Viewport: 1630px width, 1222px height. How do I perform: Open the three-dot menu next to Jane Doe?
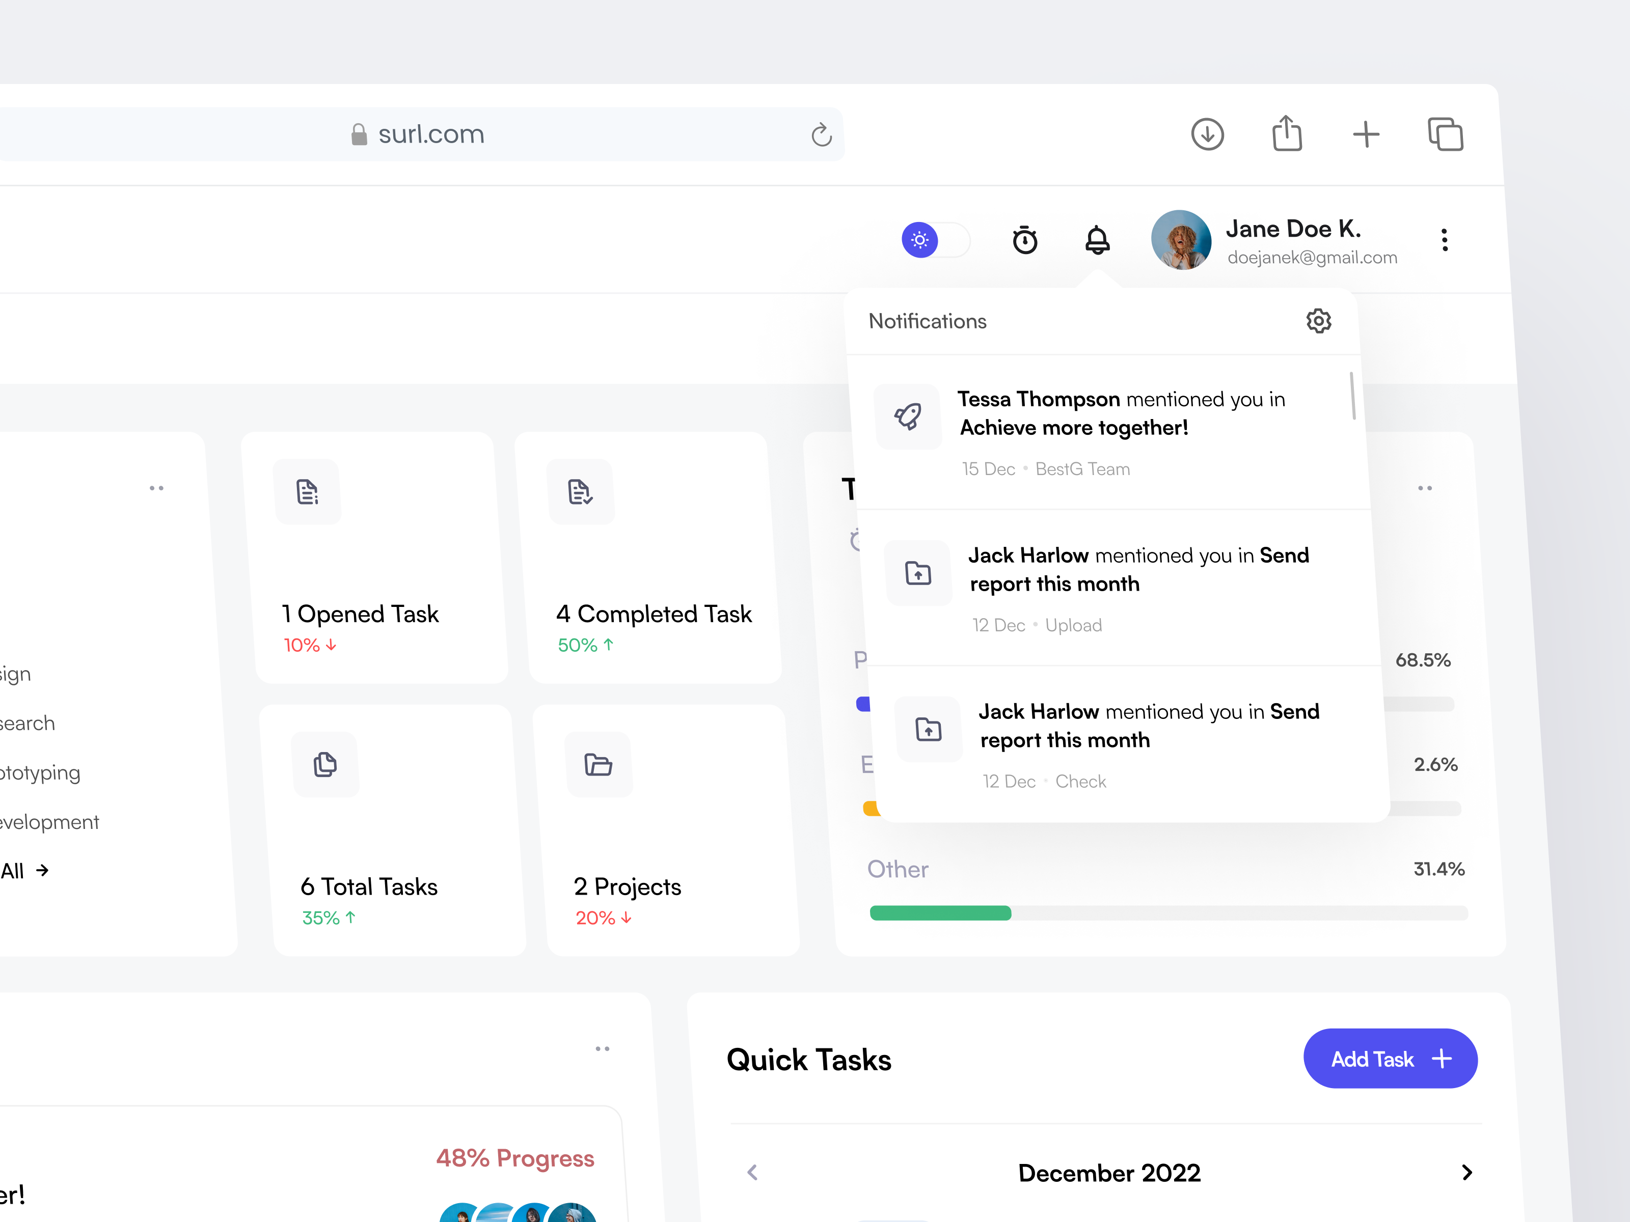click(x=1444, y=240)
